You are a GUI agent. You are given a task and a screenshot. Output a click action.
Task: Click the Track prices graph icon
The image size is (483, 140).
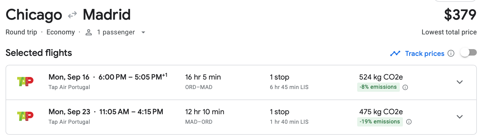[x=395, y=53]
